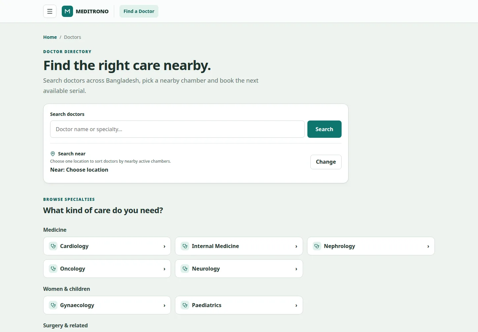Screen dimensions: 478x332
Task: Click the Meditrono M logo
Action: (67, 11)
